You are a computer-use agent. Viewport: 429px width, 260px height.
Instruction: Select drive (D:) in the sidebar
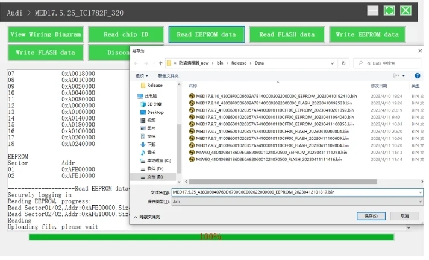pyautogui.click(x=152, y=169)
